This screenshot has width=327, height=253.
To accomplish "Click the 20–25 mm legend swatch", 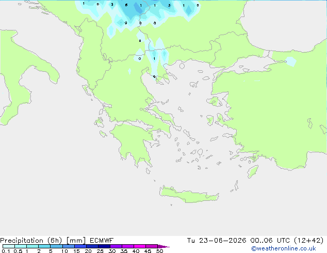I will click(x=92, y=246).
